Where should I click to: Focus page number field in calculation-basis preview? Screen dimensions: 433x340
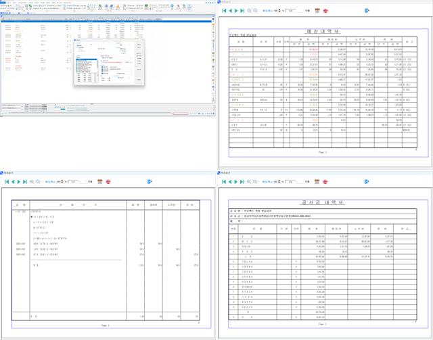[76, 182]
